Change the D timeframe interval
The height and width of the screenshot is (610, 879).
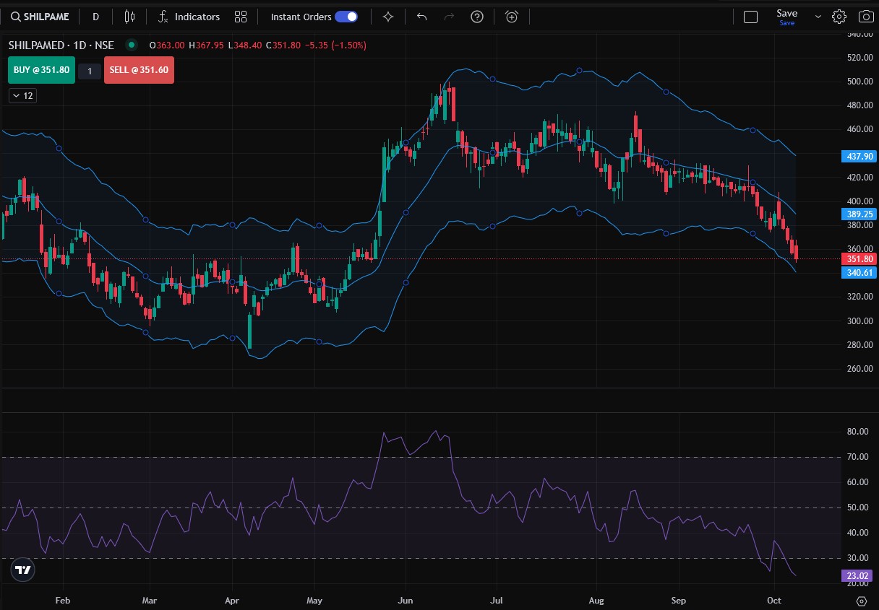click(x=95, y=17)
